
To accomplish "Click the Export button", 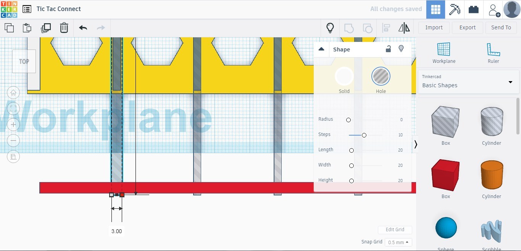I will pos(468,28).
